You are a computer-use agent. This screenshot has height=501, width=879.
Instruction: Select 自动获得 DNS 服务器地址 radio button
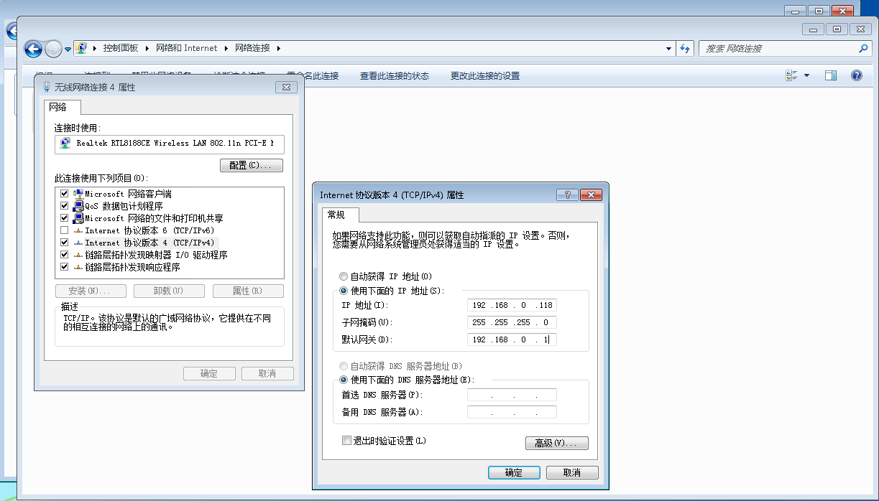pos(343,366)
